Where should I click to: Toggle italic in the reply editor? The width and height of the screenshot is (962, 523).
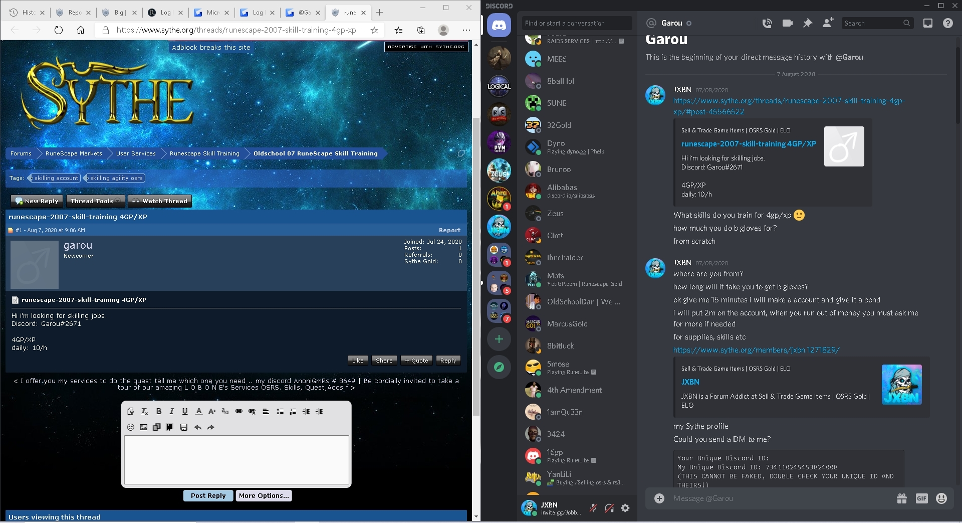(172, 411)
